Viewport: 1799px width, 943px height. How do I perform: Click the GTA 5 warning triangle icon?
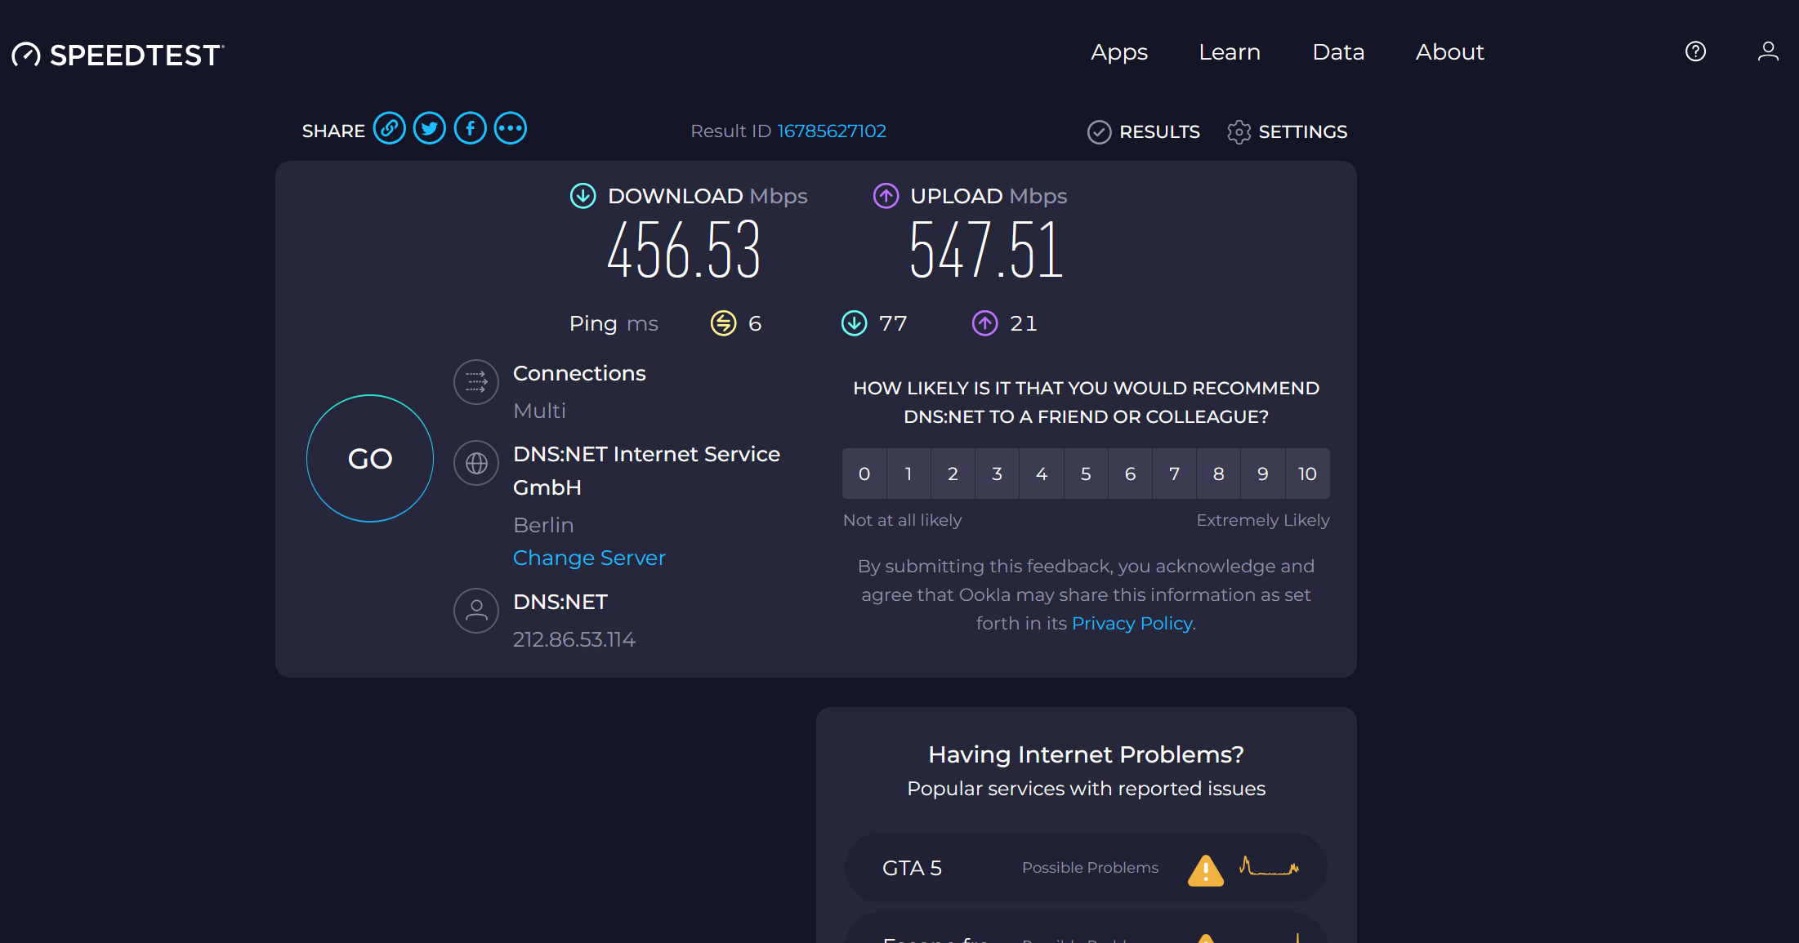coord(1206,870)
